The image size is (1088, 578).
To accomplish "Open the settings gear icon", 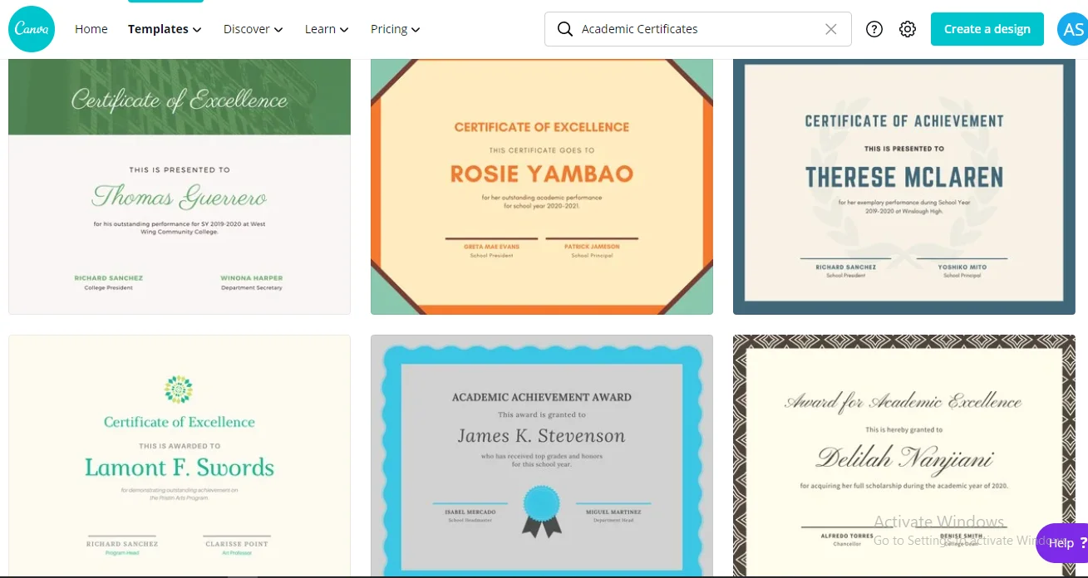I will (x=907, y=29).
